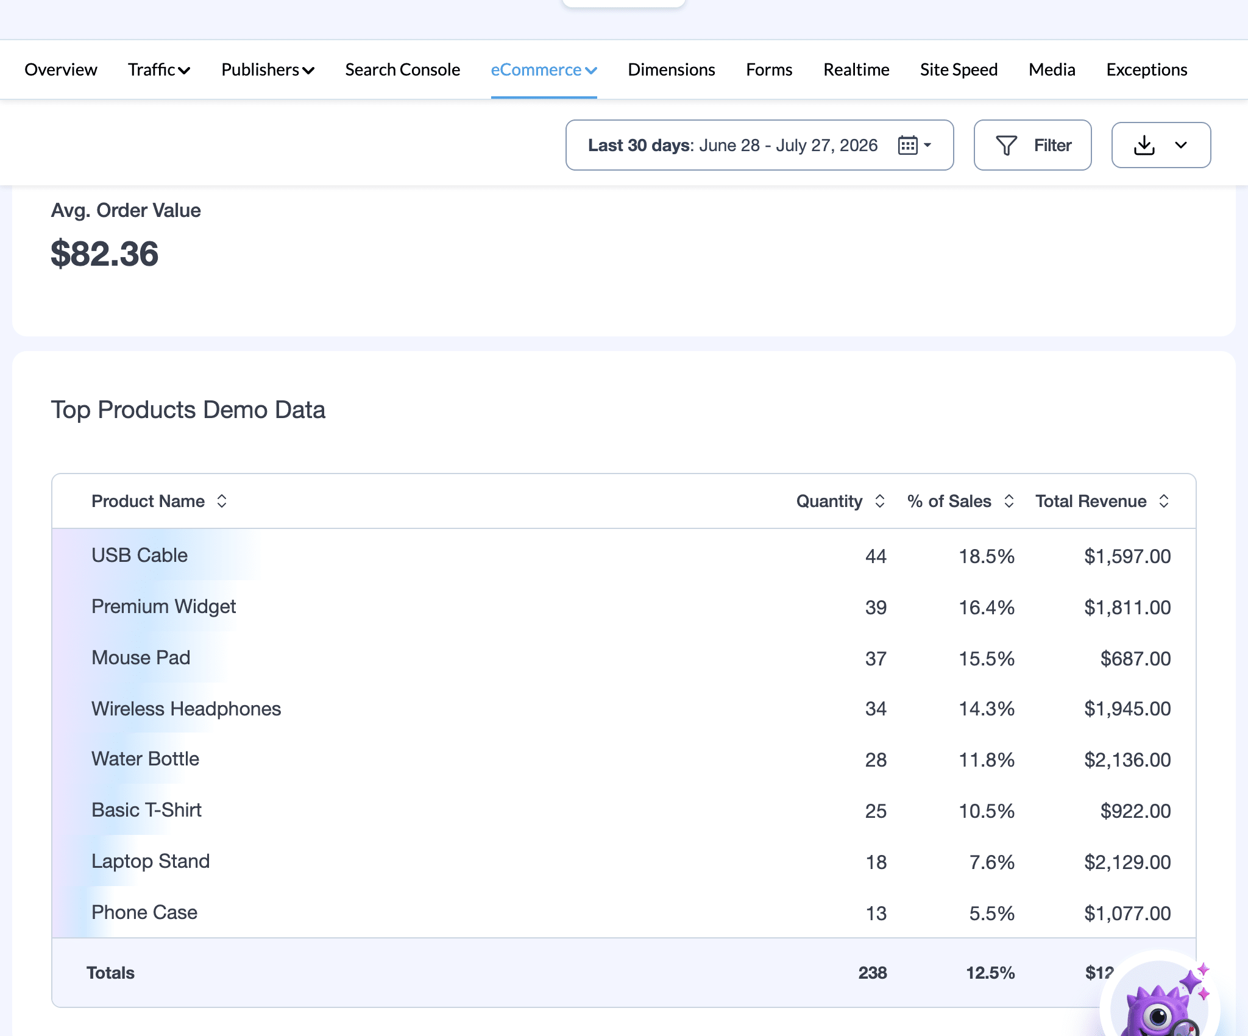
Task: Expand the Traffic dropdown chevron
Action: coord(184,71)
